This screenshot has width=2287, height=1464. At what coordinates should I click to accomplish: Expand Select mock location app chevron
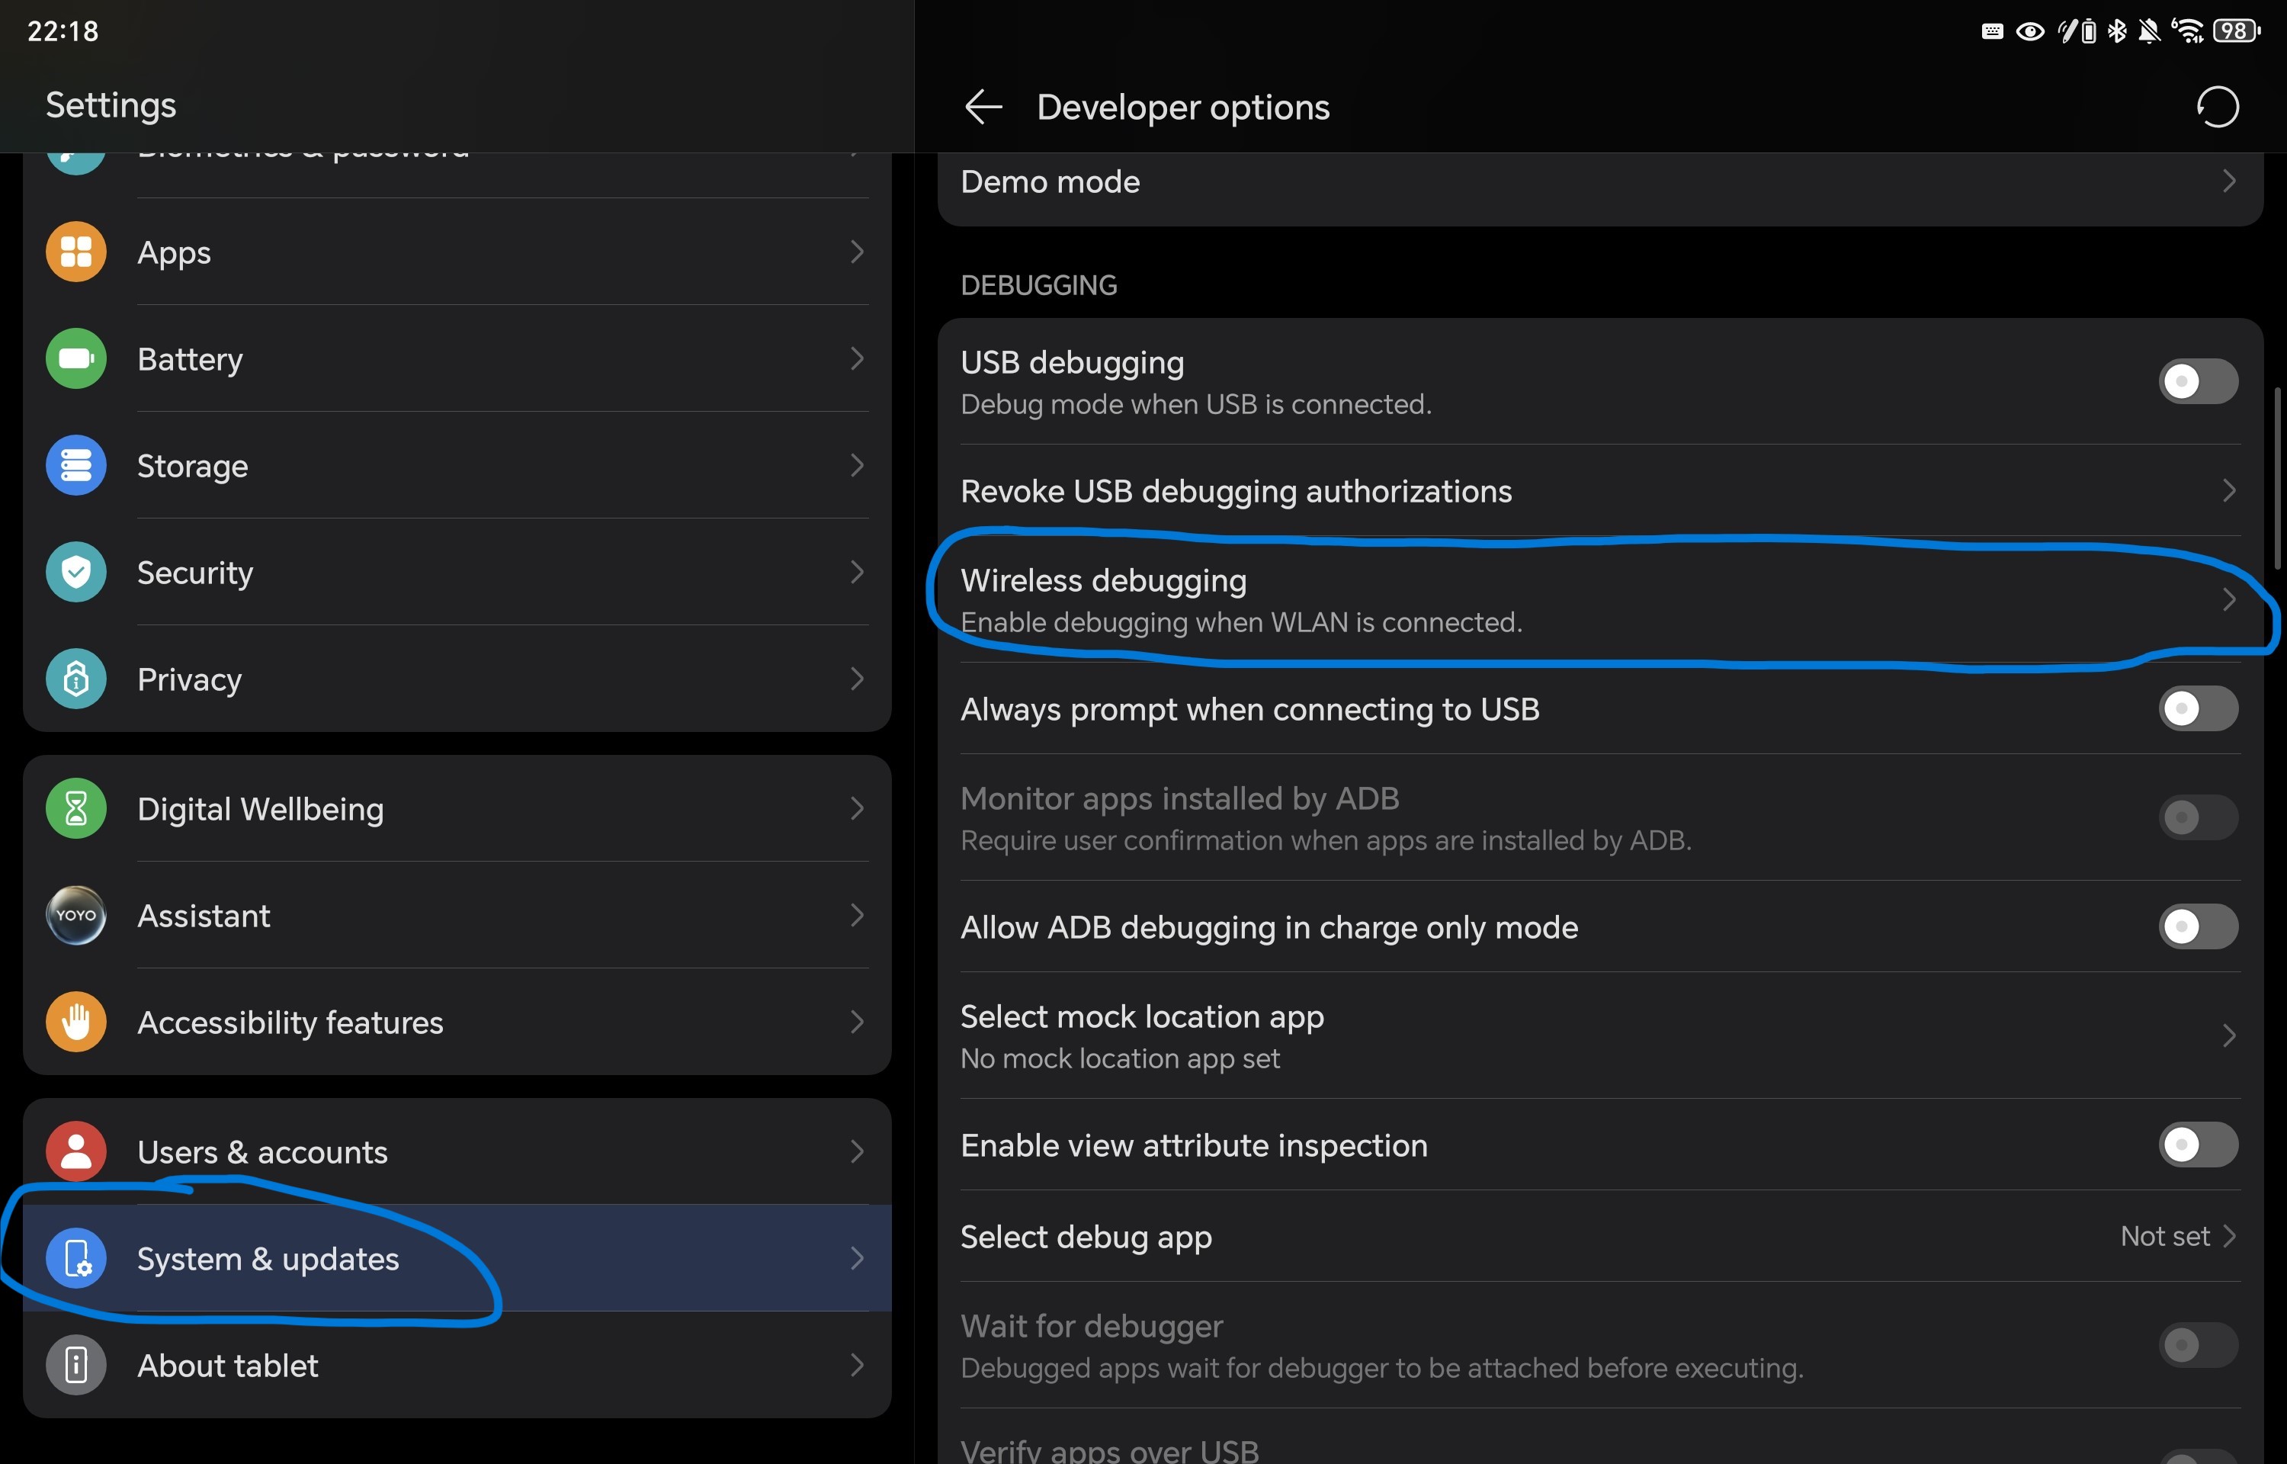pyautogui.click(x=2228, y=1035)
